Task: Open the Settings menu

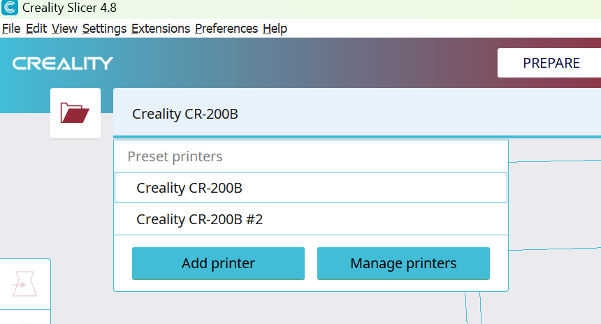Action: click(x=104, y=29)
